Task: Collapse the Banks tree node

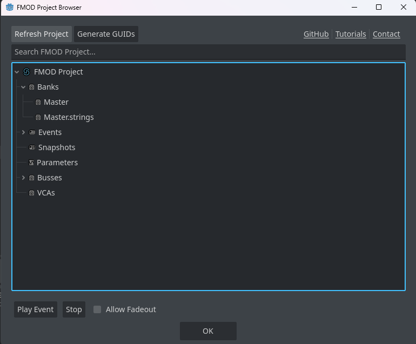Action: [23, 87]
